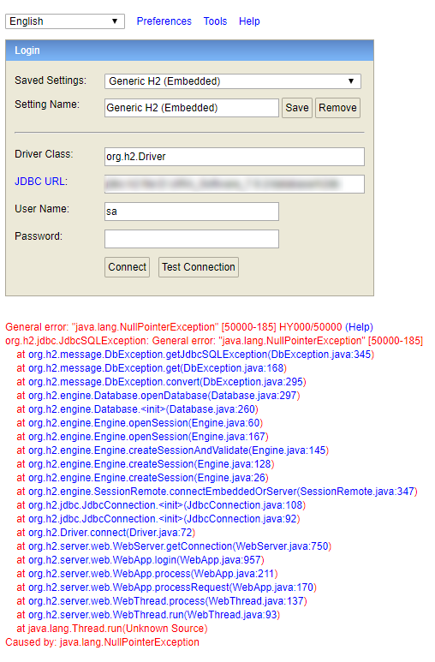Image resolution: width=435 pixels, height=662 pixels.
Task: Expand the Saved Settings dropdown
Action: (x=233, y=81)
